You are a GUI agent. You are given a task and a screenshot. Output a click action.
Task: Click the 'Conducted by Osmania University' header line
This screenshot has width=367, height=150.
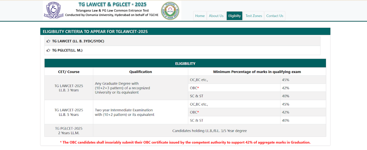tap(112, 16)
